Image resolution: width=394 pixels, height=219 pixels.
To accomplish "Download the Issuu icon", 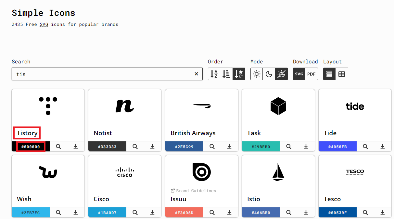I will 229,213.
